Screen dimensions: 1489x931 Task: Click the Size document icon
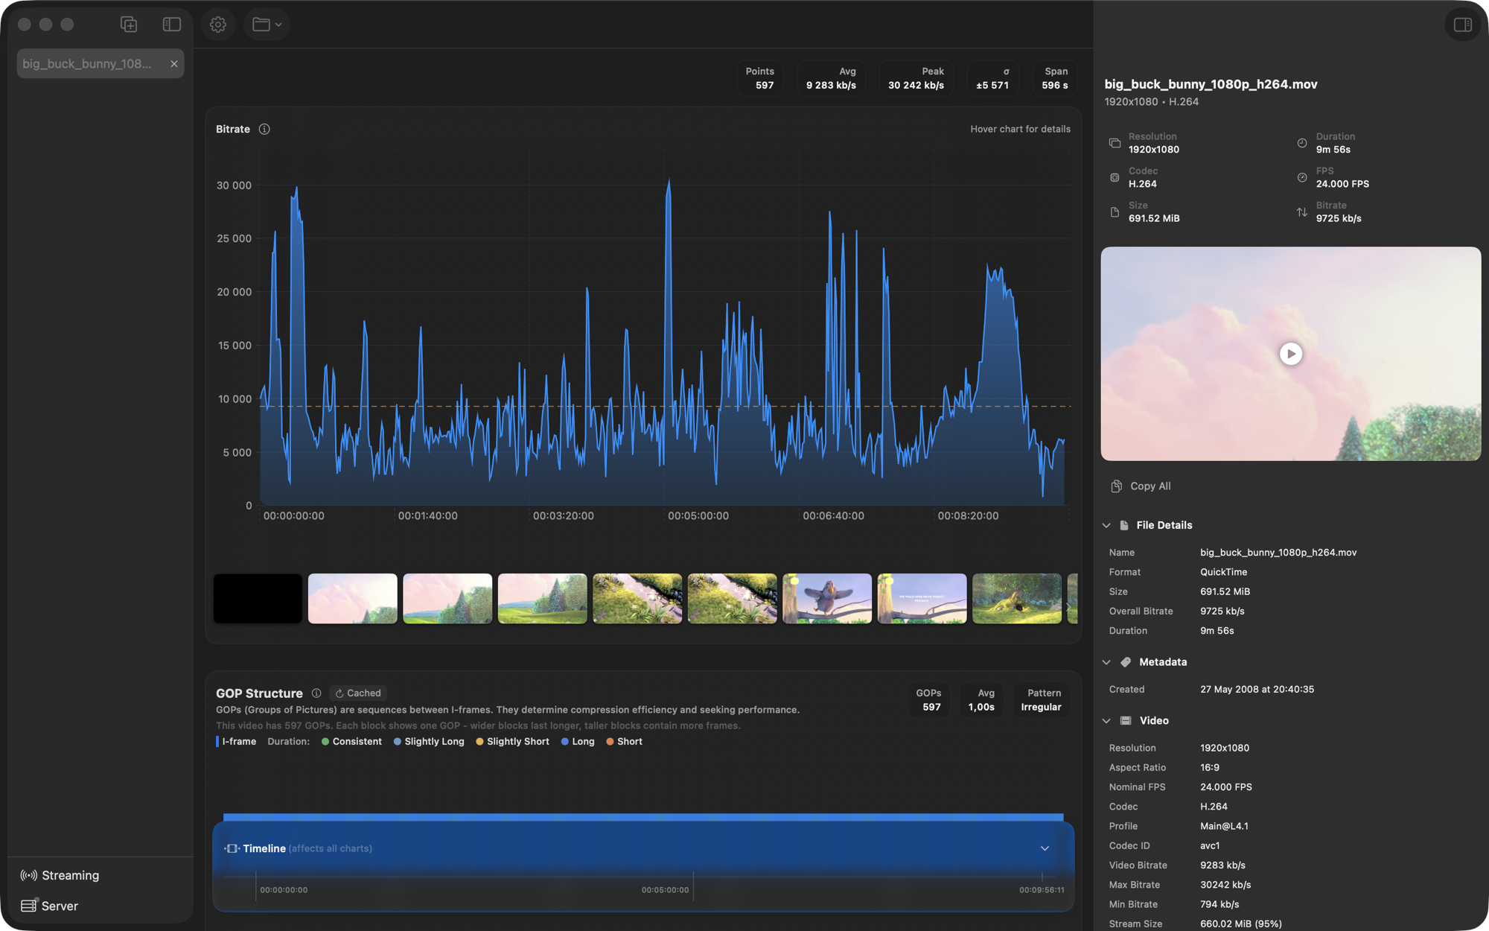tap(1115, 212)
